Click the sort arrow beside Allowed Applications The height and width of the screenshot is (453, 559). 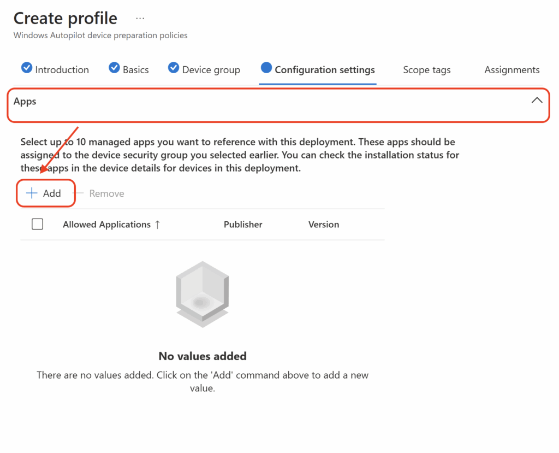pos(158,225)
